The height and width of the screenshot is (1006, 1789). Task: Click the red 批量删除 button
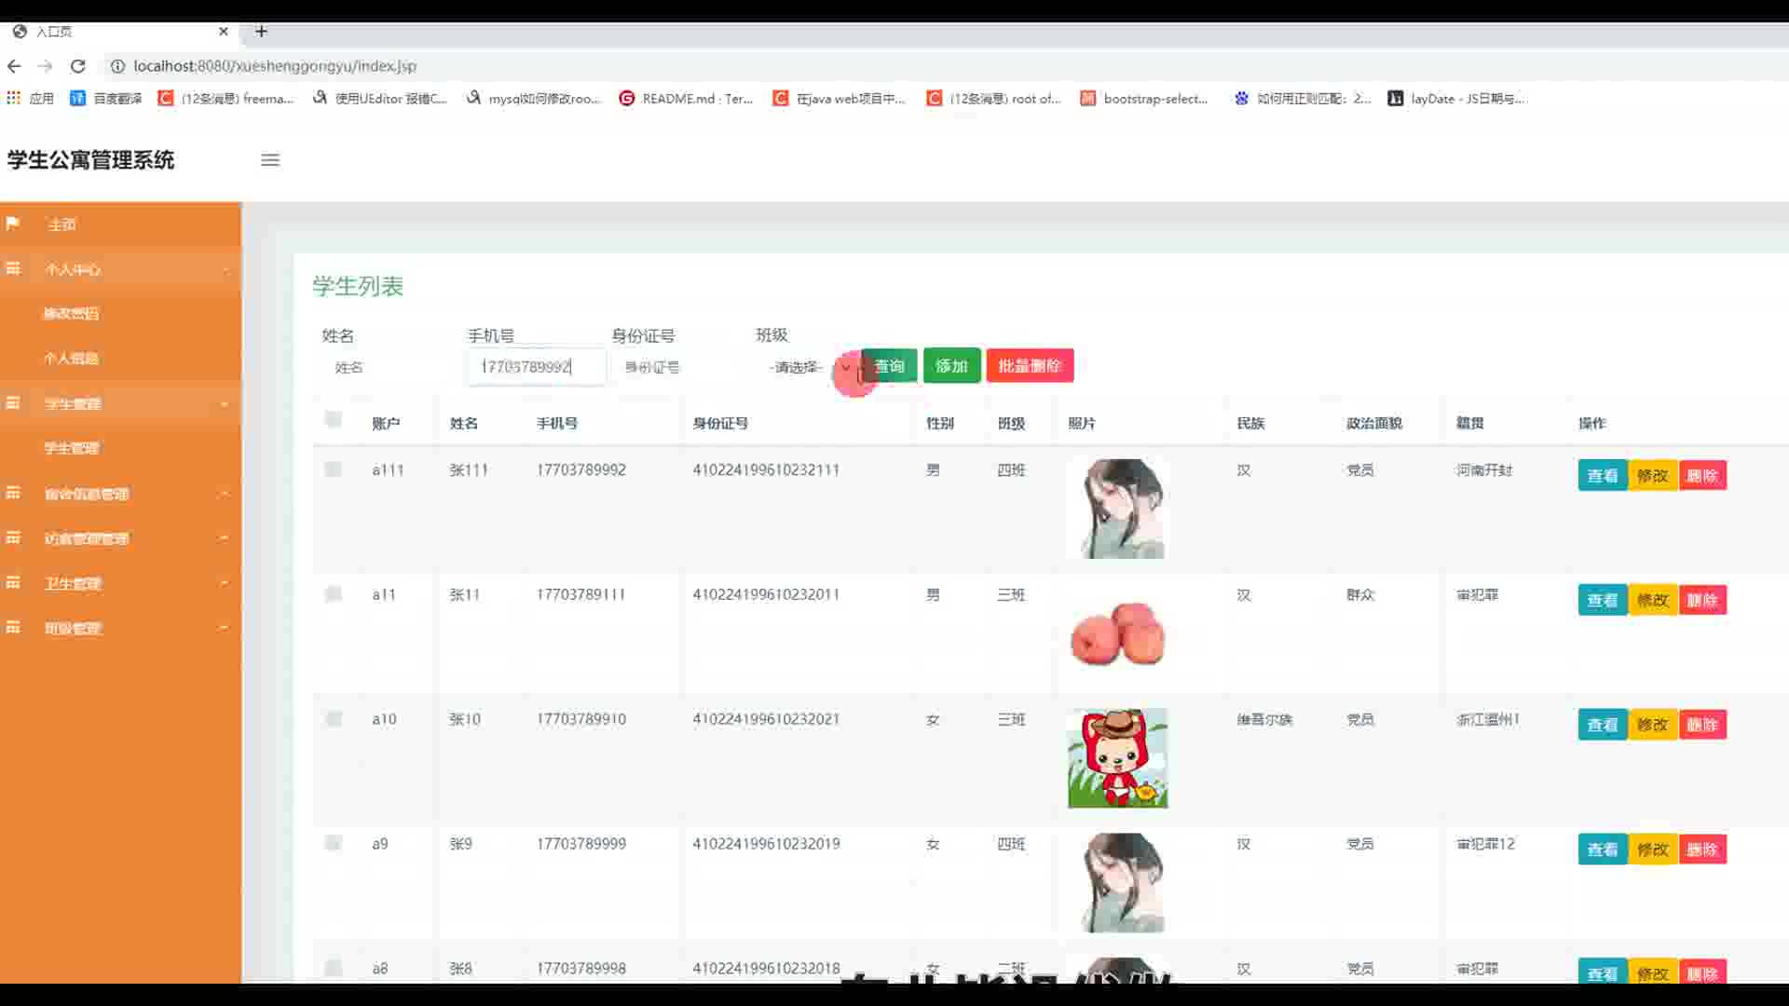point(1030,366)
